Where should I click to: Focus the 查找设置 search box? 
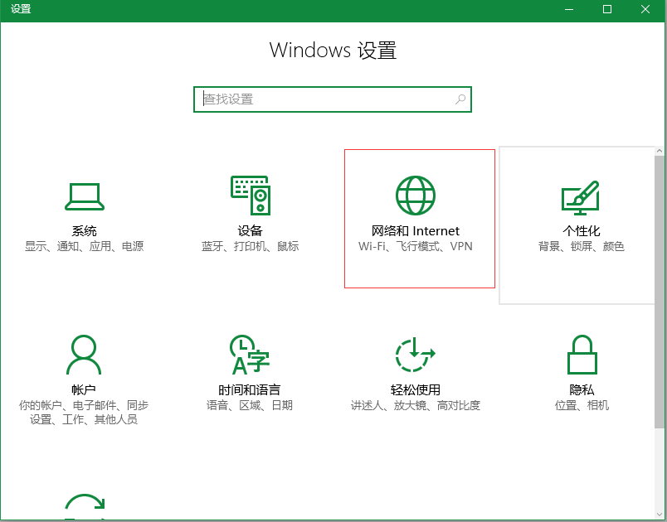click(x=333, y=99)
